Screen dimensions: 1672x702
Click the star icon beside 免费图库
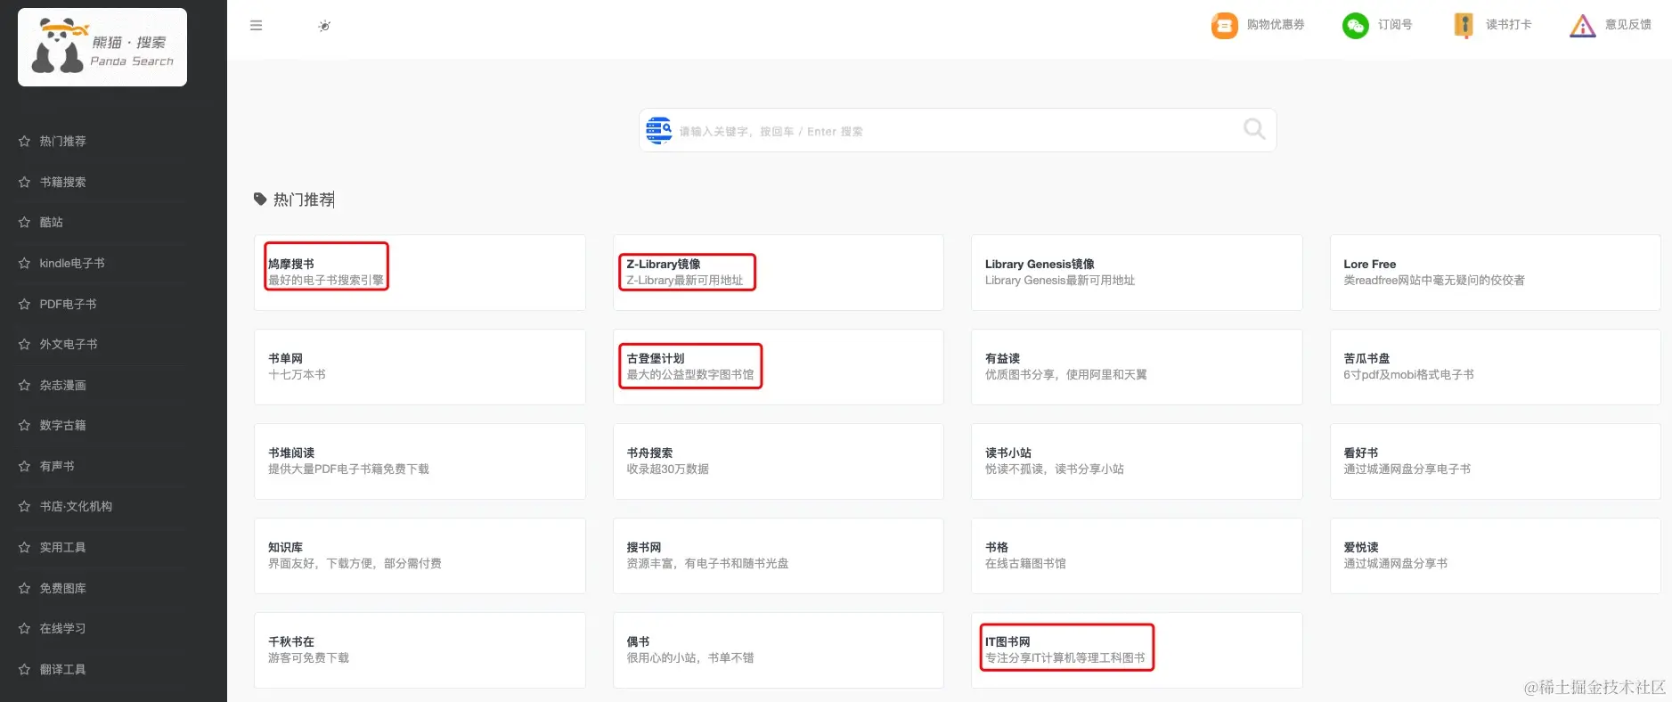click(x=24, y=588)
